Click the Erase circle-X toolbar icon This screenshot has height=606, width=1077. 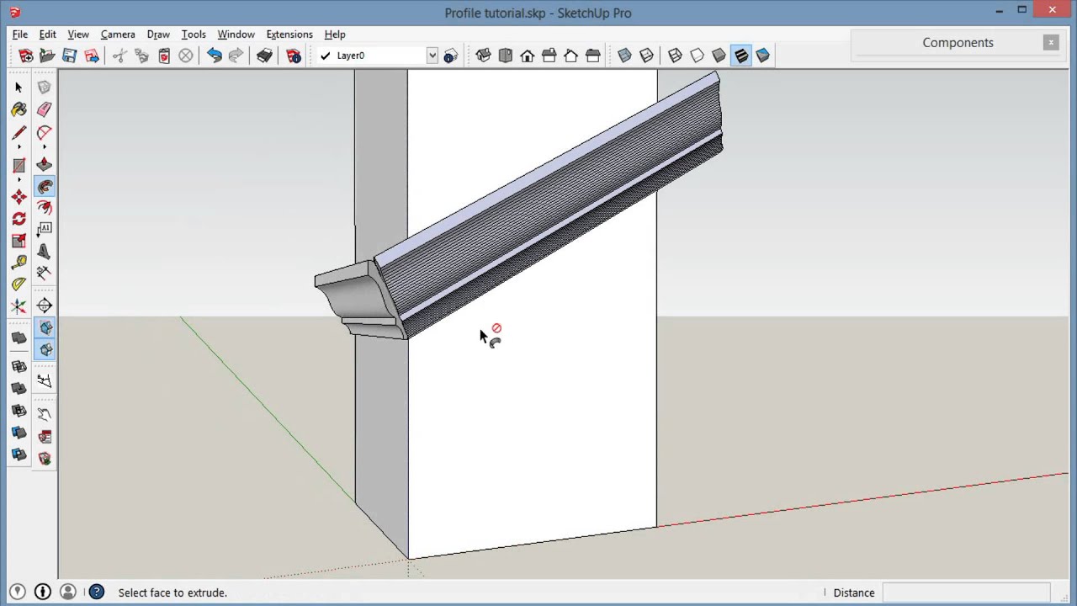click(186, 56)
